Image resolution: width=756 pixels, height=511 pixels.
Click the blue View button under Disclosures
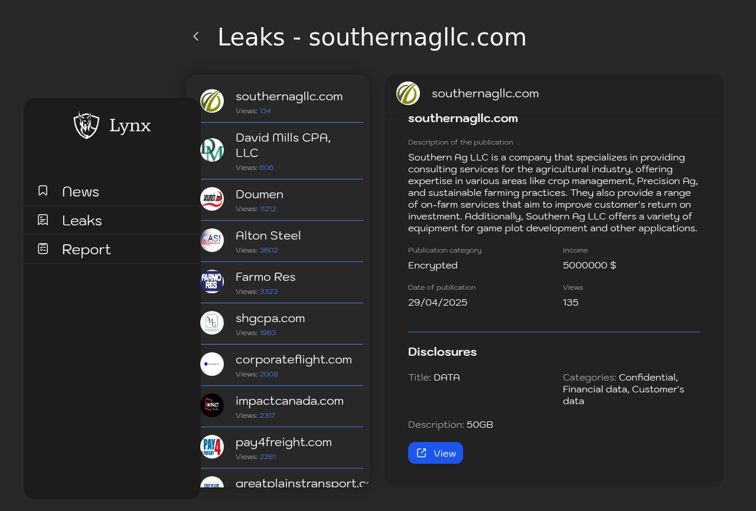tap(435, 453)
